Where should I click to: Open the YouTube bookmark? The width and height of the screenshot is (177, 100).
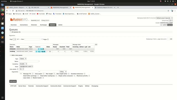(x=41, y=14)
